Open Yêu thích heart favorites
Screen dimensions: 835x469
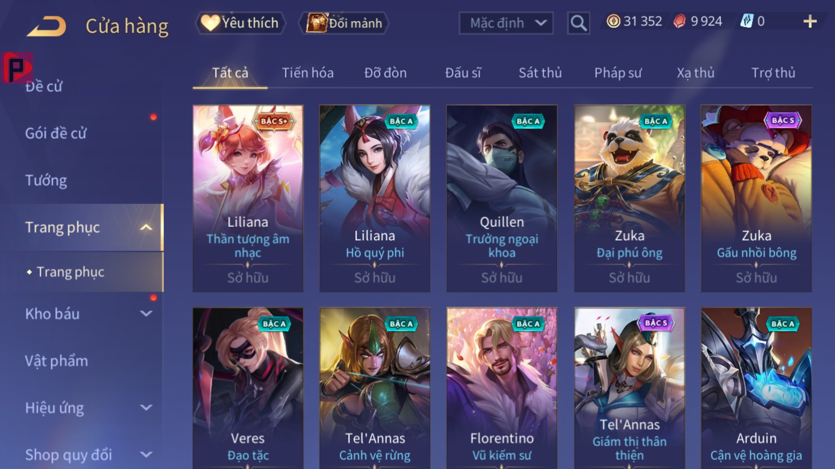pyautogui.click(x=240, y=23)
